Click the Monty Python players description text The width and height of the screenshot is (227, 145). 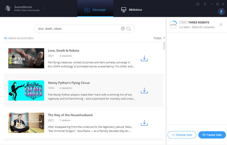tap(91, 97)
